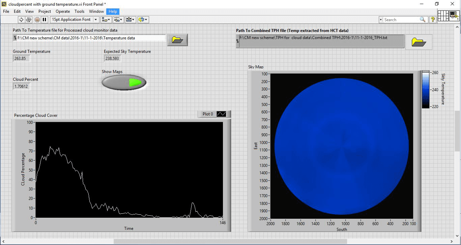Image resolution: width=461 pixels, height=245 pixels.
Task: Browse for the Combined TPH file
Action: [x=419, y=42]
